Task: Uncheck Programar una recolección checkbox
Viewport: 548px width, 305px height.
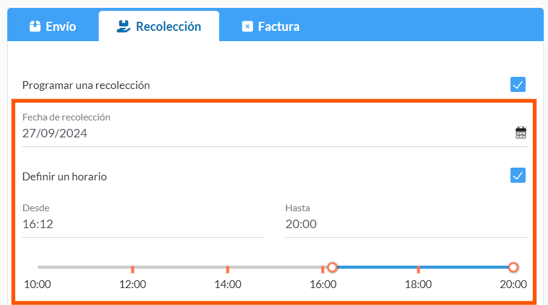Action: (518, 85)
